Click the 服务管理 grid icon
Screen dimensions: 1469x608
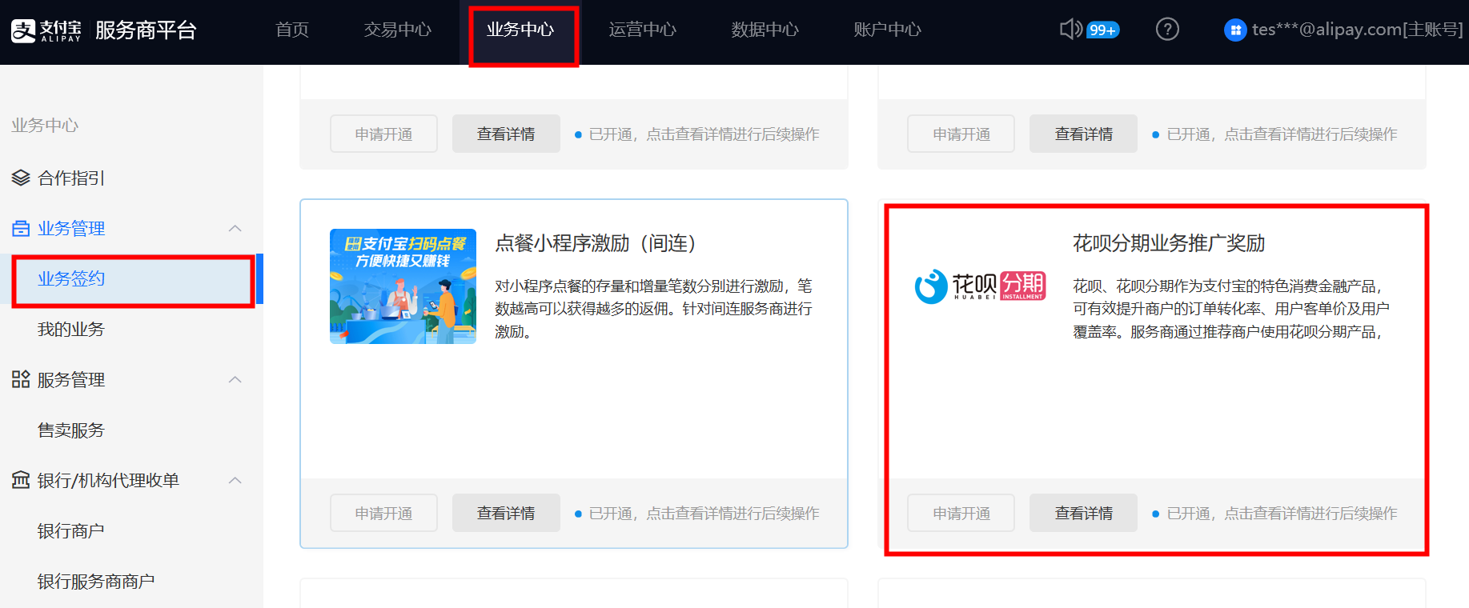[21, 379]
